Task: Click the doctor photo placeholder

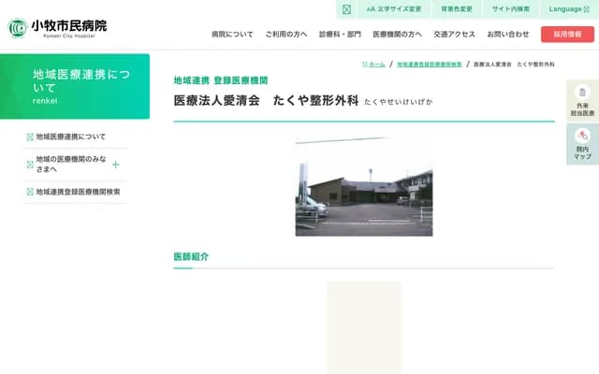Action: [x=364, y=327]
